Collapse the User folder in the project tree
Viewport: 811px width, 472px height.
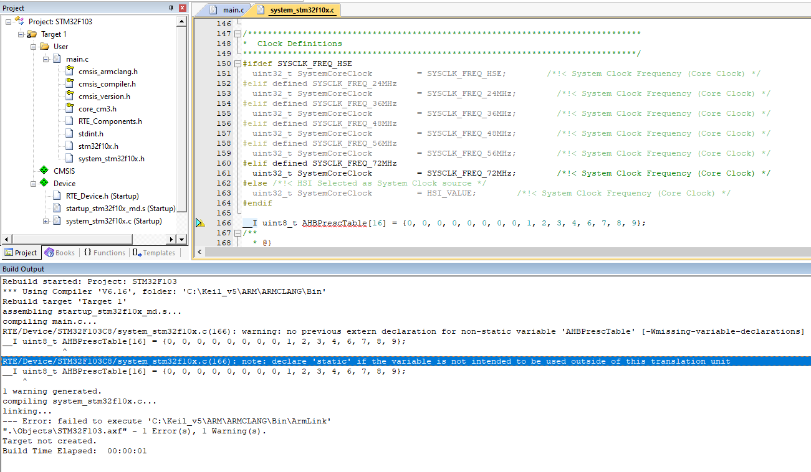pos(34,47)
